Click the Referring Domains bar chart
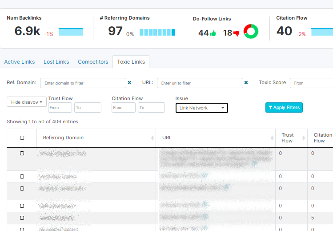 (157, 32)
